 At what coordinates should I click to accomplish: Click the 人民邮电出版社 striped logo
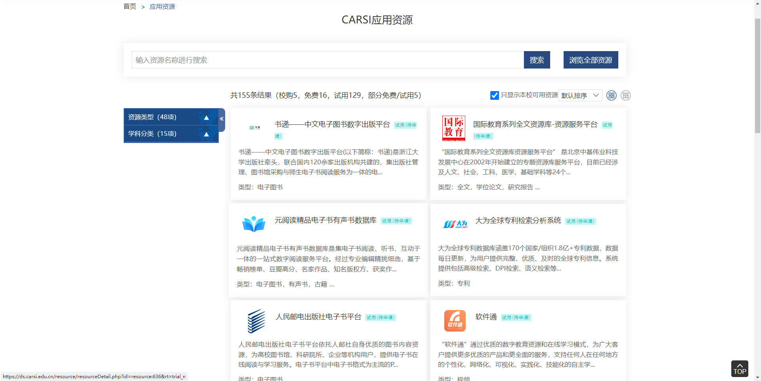click(x=256, y=321)
